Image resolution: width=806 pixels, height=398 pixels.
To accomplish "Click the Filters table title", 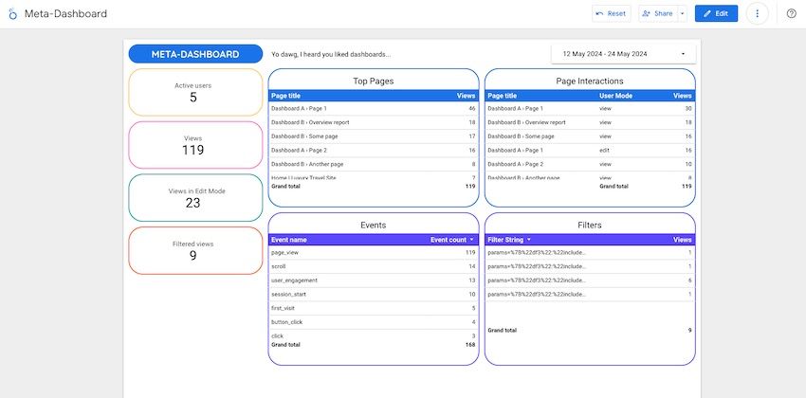I will [x=590, y=225].
